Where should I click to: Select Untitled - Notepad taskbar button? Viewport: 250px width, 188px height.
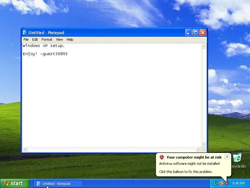point(58,184)
